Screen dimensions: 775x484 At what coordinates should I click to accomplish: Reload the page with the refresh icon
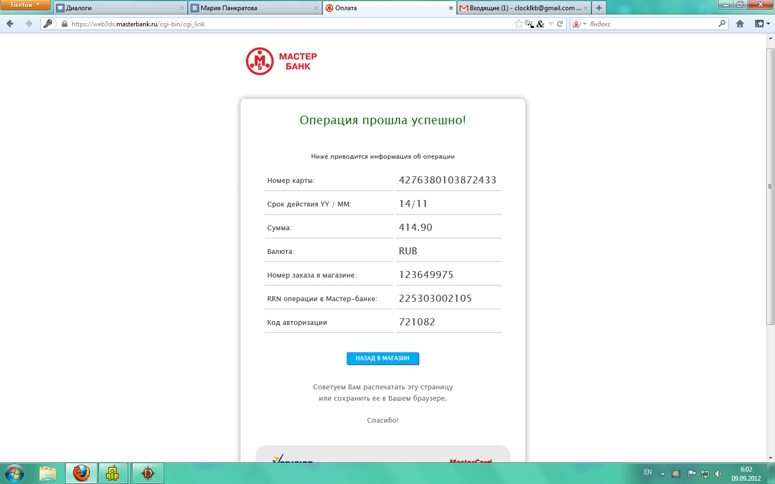[560, 24]
